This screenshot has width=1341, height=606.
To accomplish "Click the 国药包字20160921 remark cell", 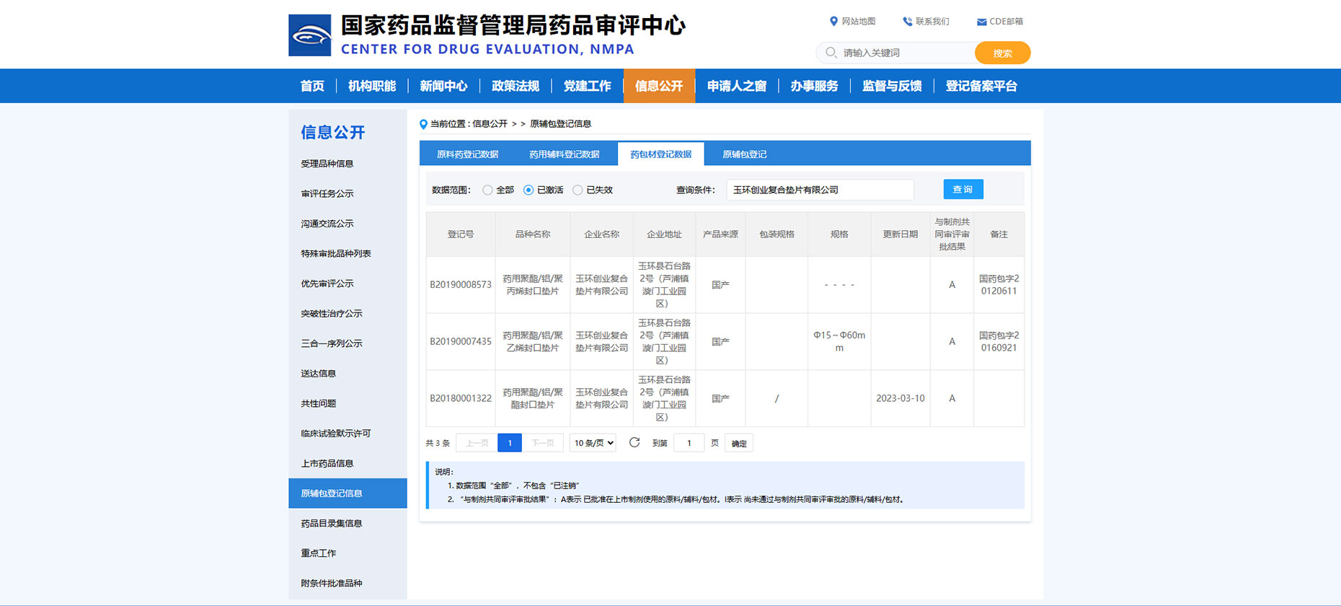I will click(999, 341).
